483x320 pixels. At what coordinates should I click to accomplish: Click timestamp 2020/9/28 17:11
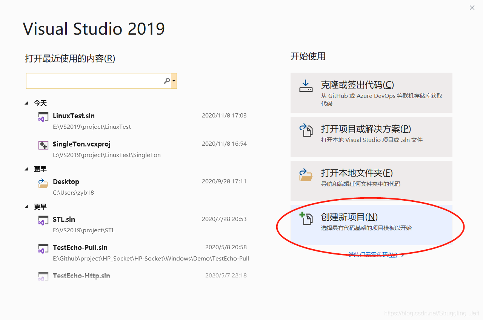[x=224, y=181]
